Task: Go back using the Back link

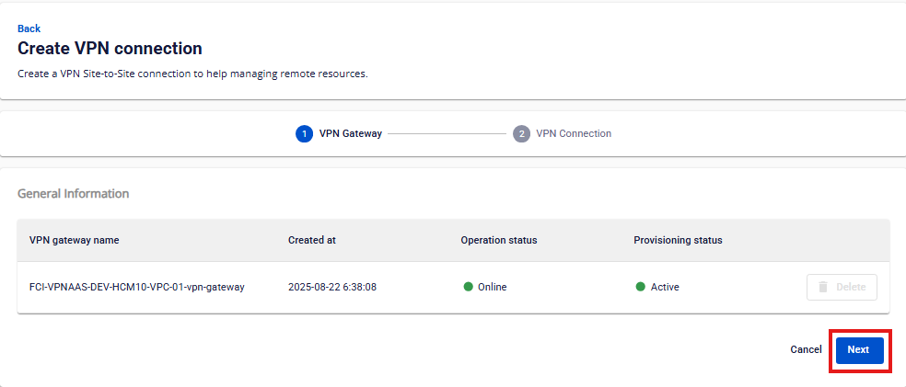Action: 29,28
